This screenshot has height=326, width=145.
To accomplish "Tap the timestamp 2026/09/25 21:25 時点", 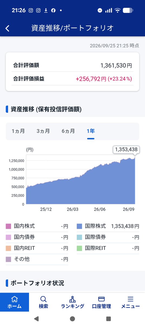I will tap(115, 46).
